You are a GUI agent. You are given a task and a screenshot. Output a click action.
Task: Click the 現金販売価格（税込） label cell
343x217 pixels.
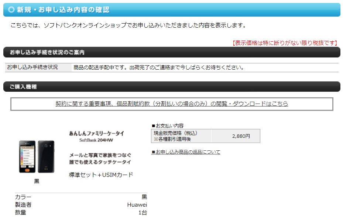[x=181, y=136]
